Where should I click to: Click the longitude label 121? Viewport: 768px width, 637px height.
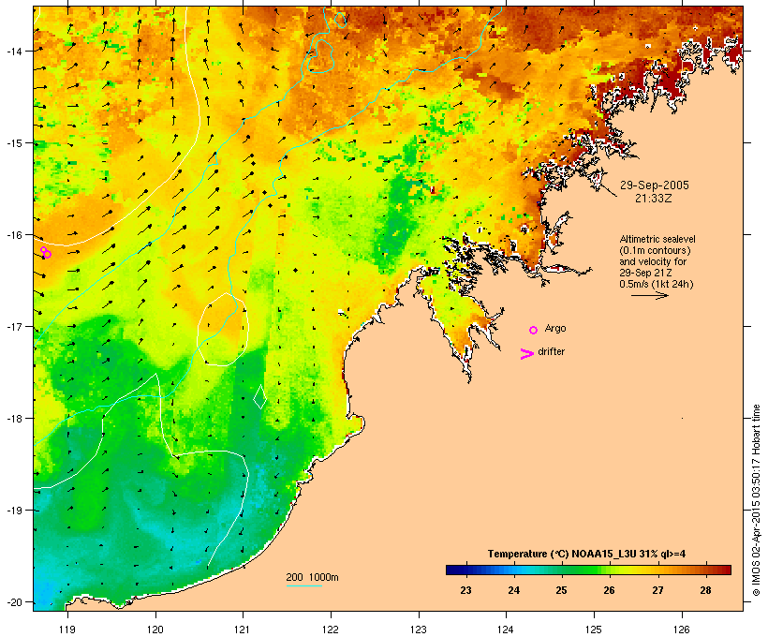click(x=243, y=630)
